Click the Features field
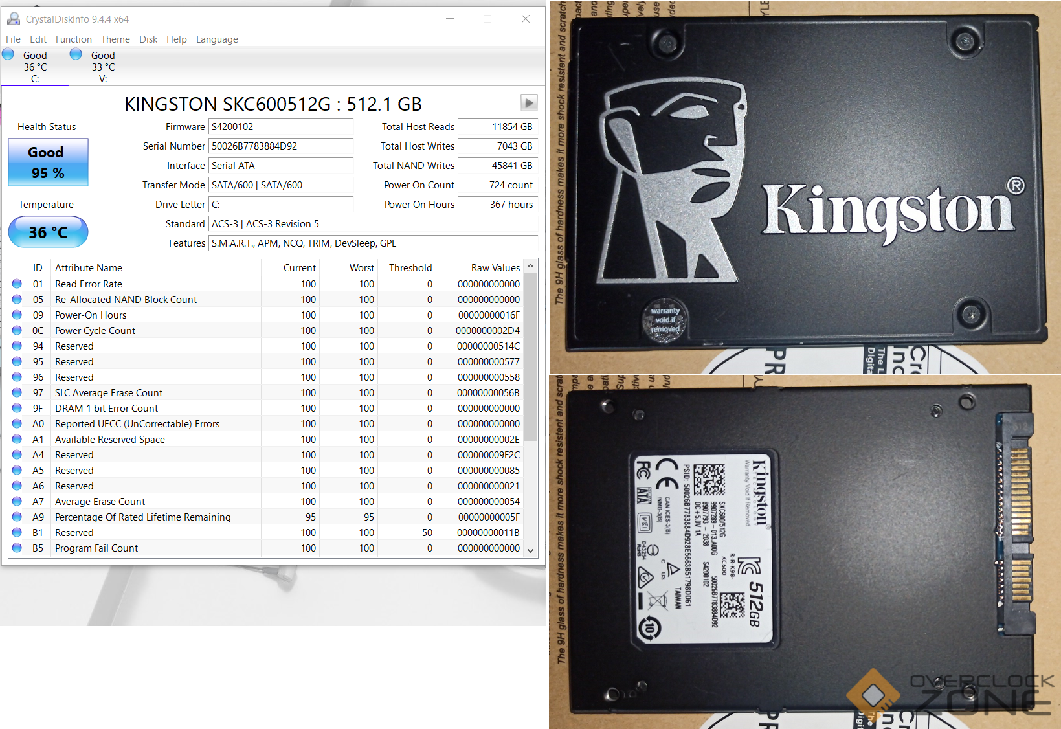Viewport: 1061px width, 729px height. pyautogui.click(x=374, y=243)
